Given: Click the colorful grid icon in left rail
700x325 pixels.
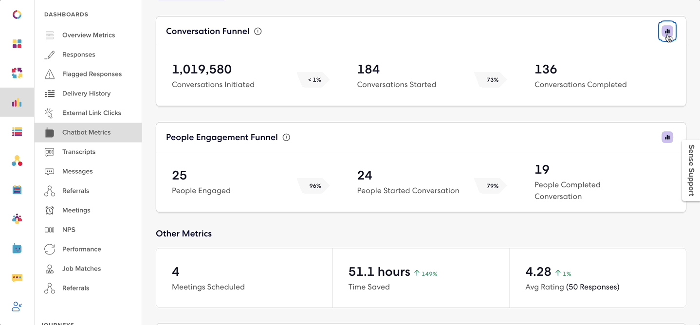Looking at the screenshot, I should [x=17, y=44].
